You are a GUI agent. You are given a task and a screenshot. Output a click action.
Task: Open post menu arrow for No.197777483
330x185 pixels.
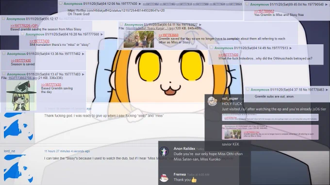[x=83, y=74]
